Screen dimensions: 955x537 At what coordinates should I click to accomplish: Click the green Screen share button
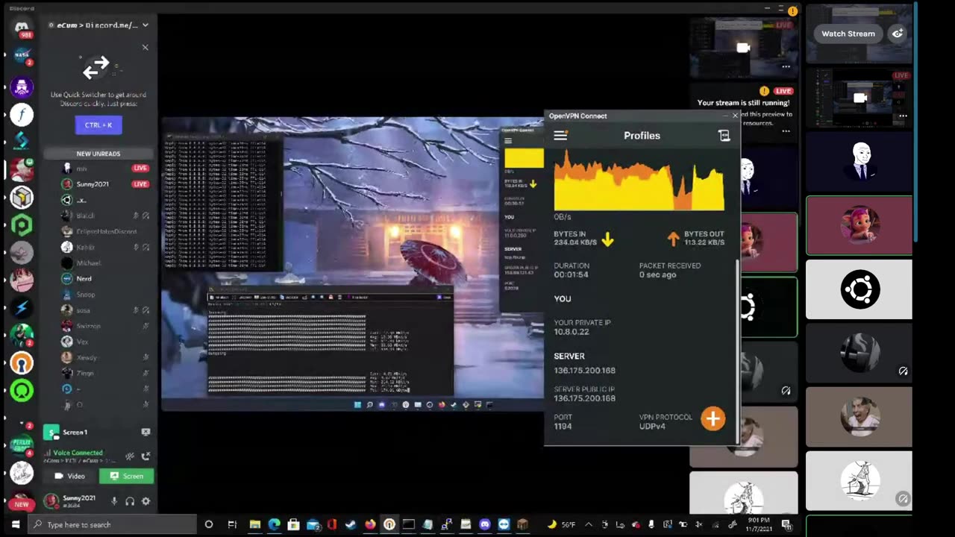[127, 476]
